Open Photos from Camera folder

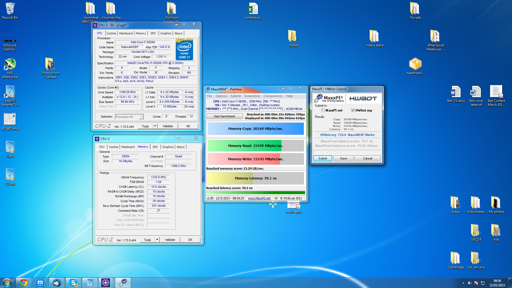pos(50,68)
